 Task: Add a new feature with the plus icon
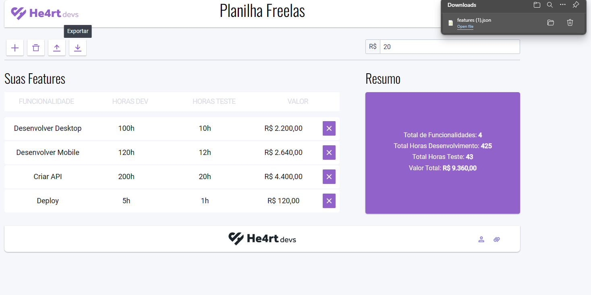click(15, 47)
